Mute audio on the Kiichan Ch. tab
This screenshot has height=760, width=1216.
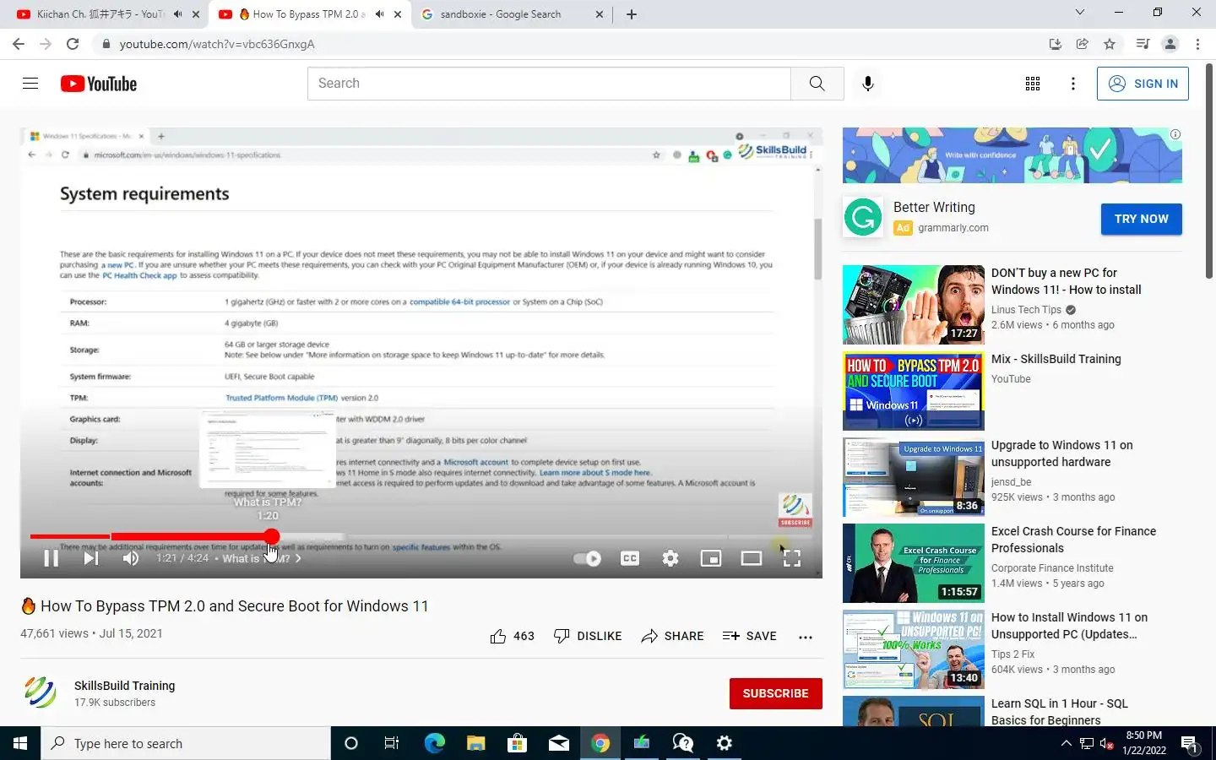pos(177,14)
